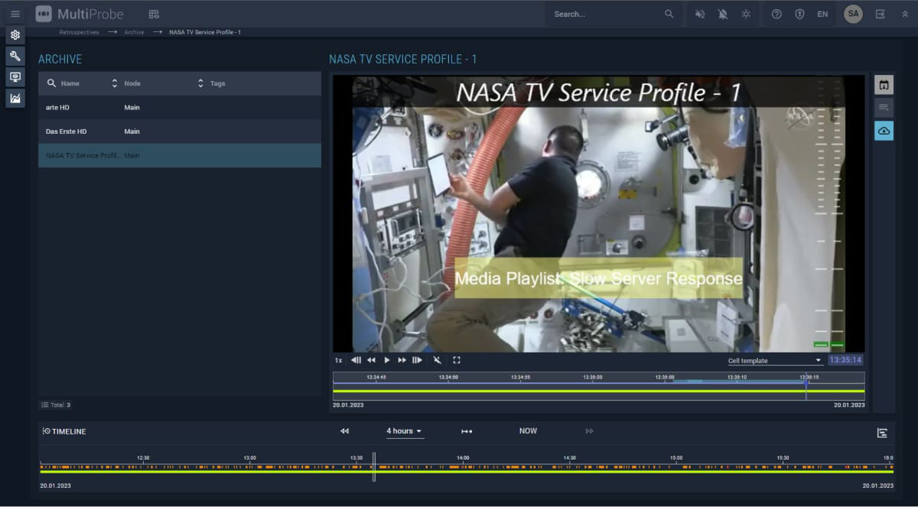Click the cloud download icon beside video
This screenshot has height=507, width=918.
(884, 131)
